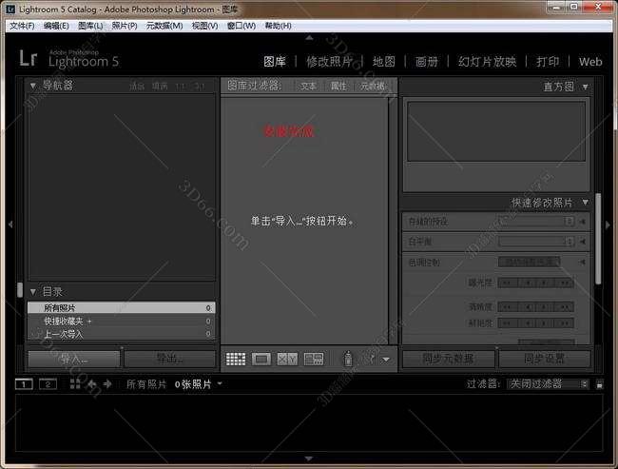Switch to the Web module
The width and height of the screenshot is (618, 469).
coord(590,62)
